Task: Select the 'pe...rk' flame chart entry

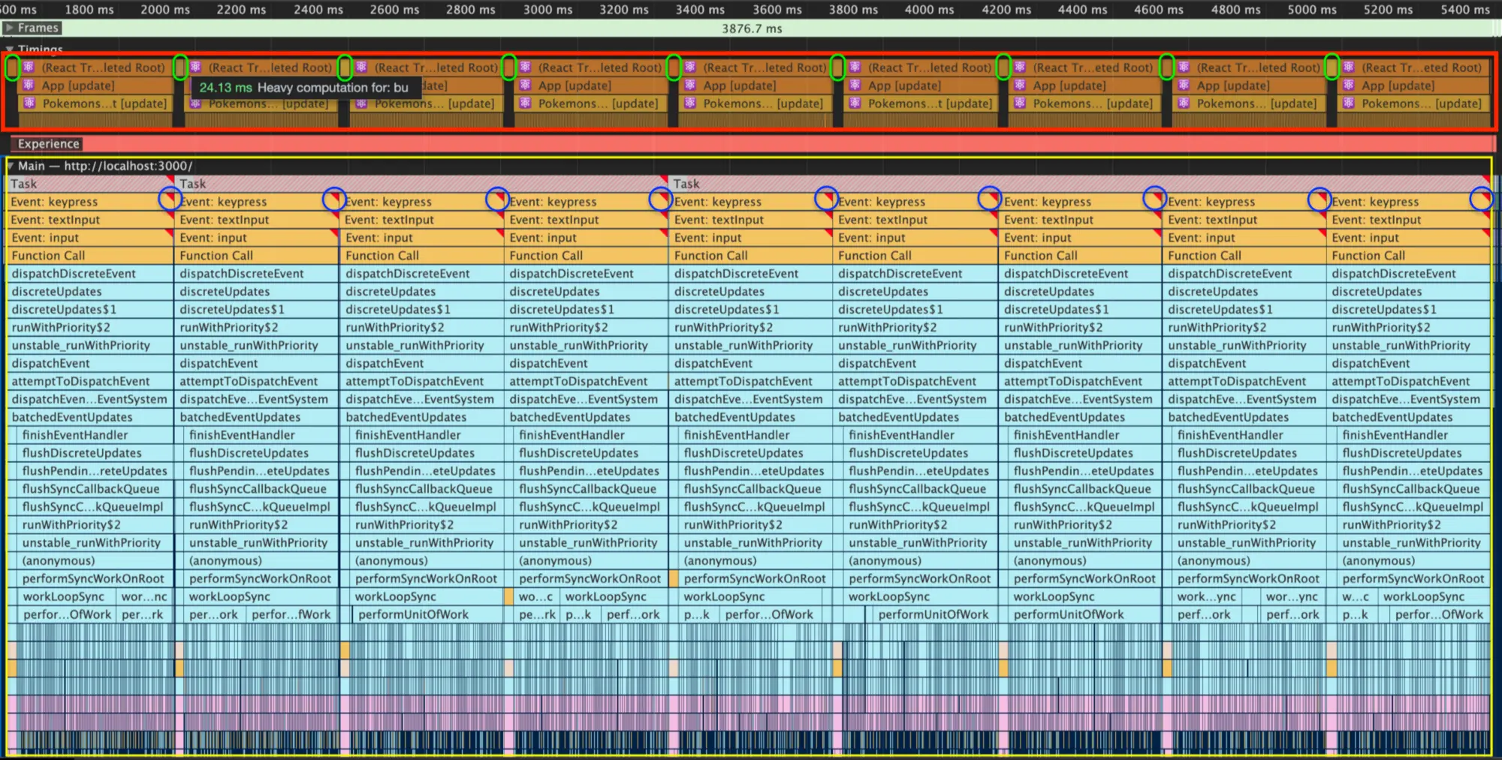Action: (x=536, y=614)
